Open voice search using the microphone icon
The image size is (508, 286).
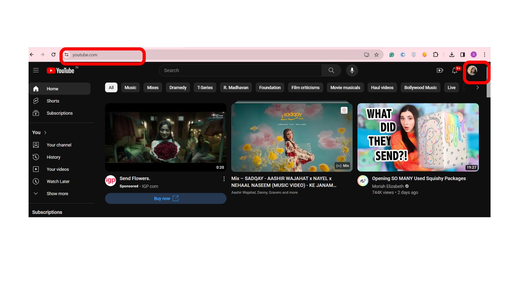point(352,70)
